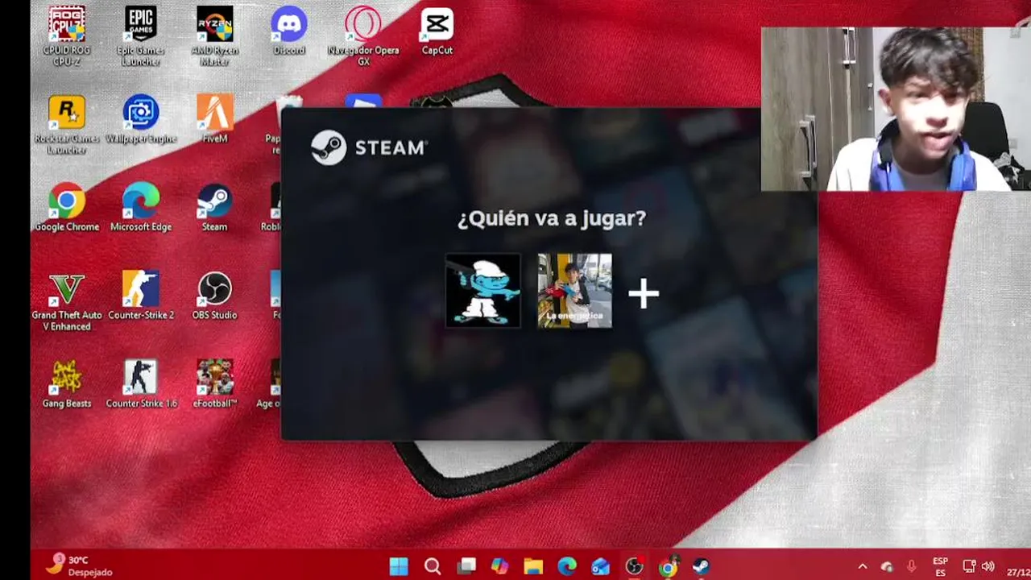Open the OneDrive cloud tray icon
The image size is (1031, 580).
pos(887,567)
